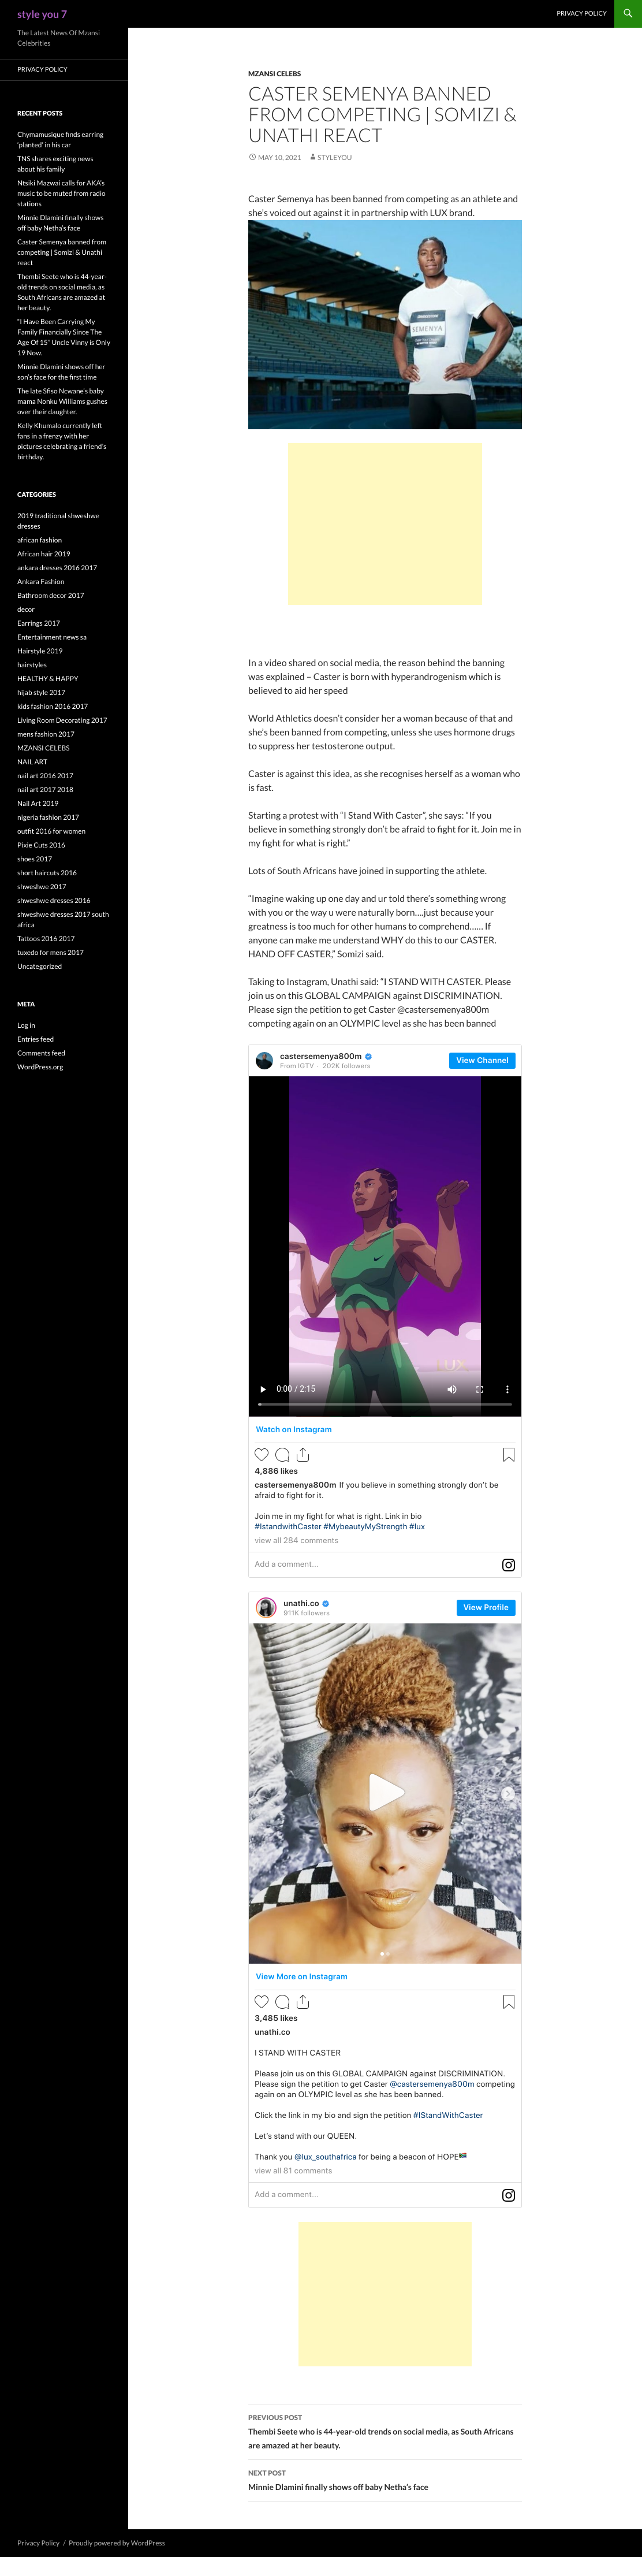Open African hair 2019 category

44,554
